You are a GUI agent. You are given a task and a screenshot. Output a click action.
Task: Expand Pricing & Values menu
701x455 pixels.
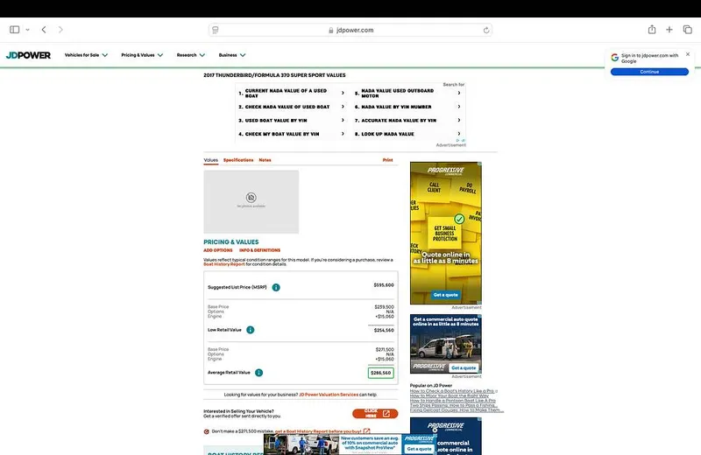(x=142, y=55)
